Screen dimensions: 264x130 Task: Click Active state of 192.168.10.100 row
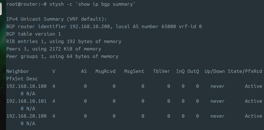[x=253, y=86]
